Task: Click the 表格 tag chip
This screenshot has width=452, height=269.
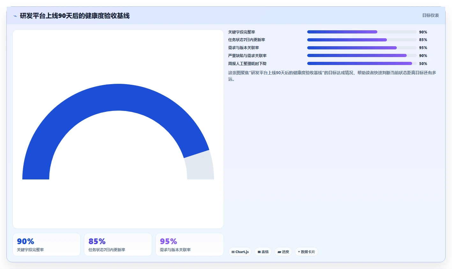Action: pos(263,252)
